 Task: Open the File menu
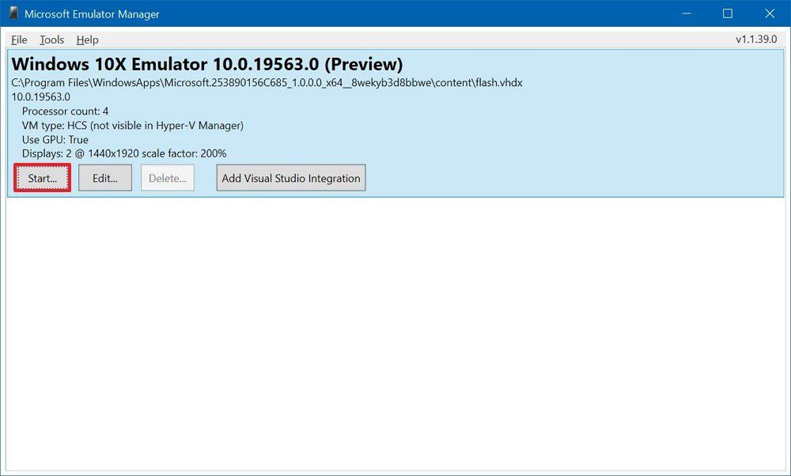click(18, 40)
